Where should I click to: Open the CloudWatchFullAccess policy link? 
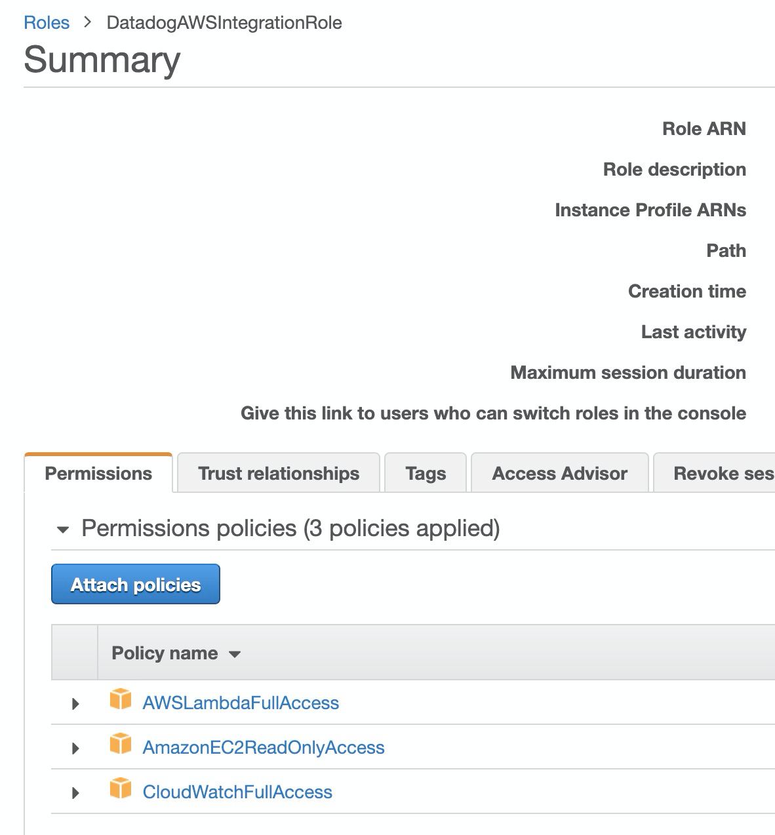[237, 792]
